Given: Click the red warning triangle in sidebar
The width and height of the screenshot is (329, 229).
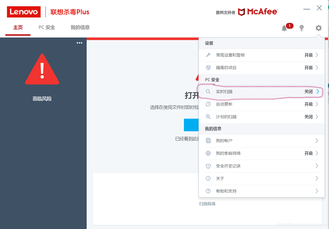Looking at the screenshot, I should coord(42,69).
